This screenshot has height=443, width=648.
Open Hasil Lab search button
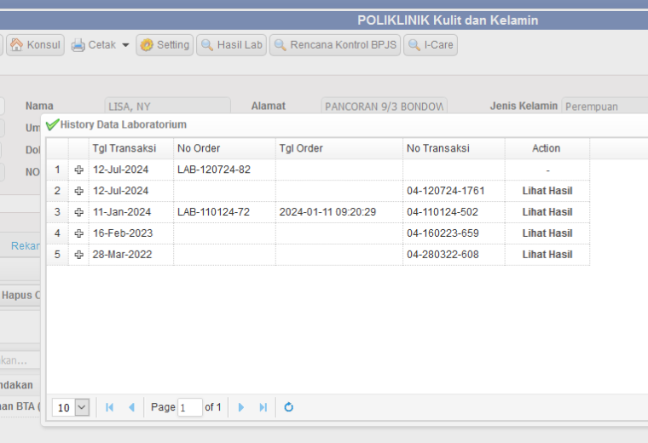tap(231, 45)
